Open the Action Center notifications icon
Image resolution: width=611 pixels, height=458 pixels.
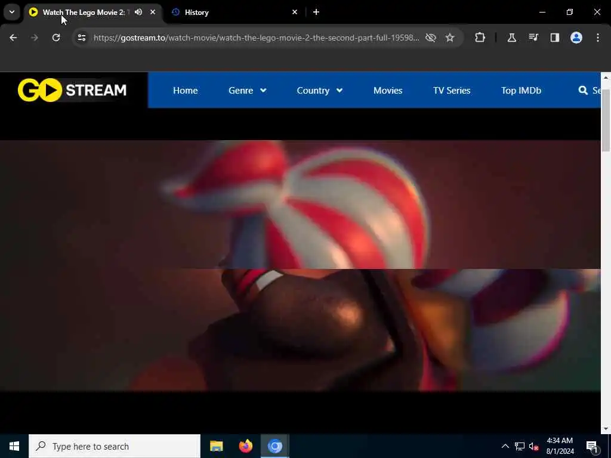point(593,446)
